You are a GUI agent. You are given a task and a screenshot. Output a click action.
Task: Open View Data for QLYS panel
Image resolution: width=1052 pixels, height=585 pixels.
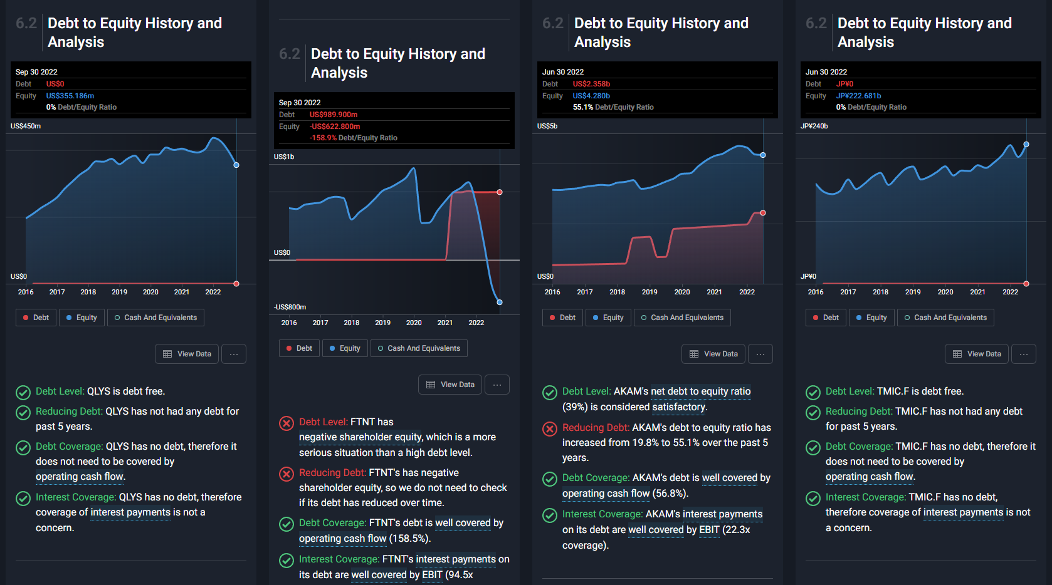[187, 354]
